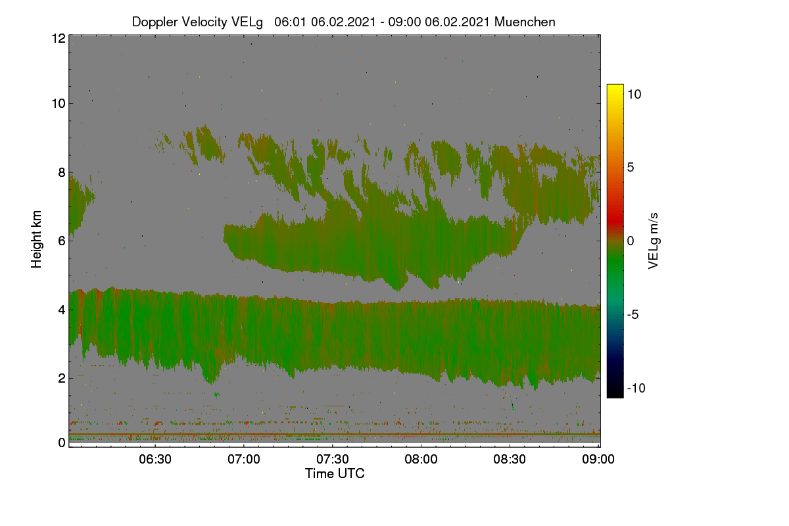
Task: Click the Time UTC axis title
Action: coord(335,473)
